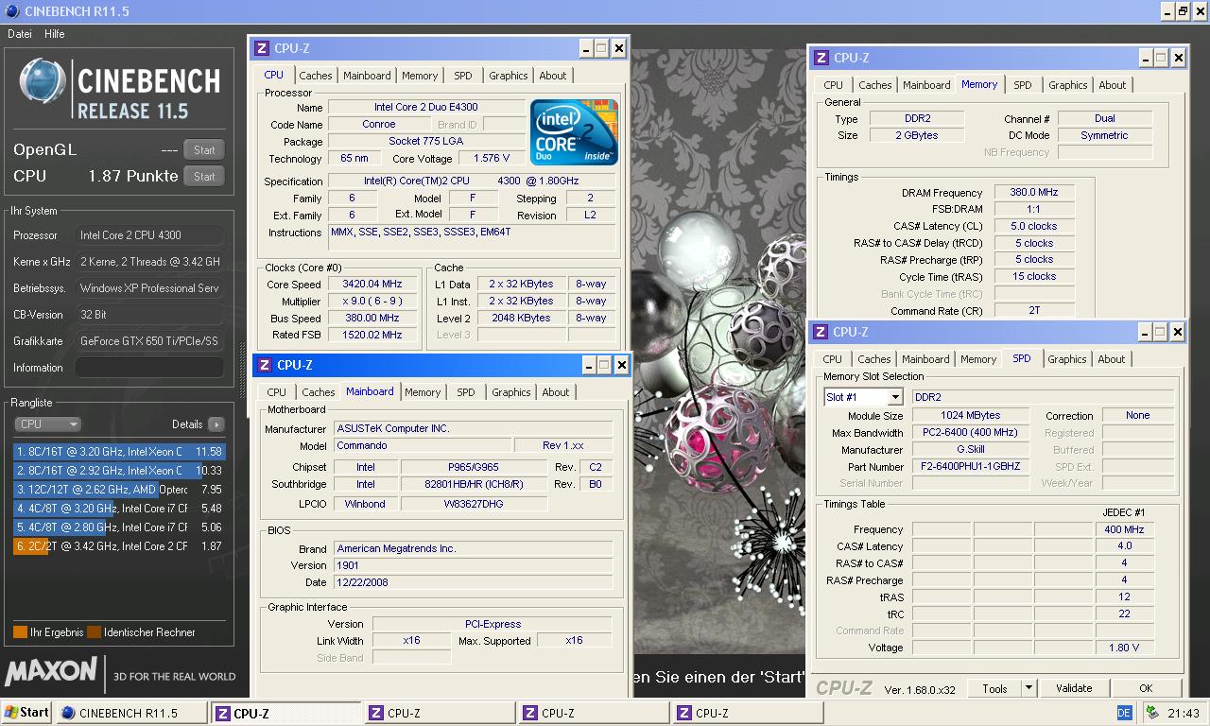Click the CPU-Z icon in CPU tab window title
1210x726 pixels.
coord(262,48)
